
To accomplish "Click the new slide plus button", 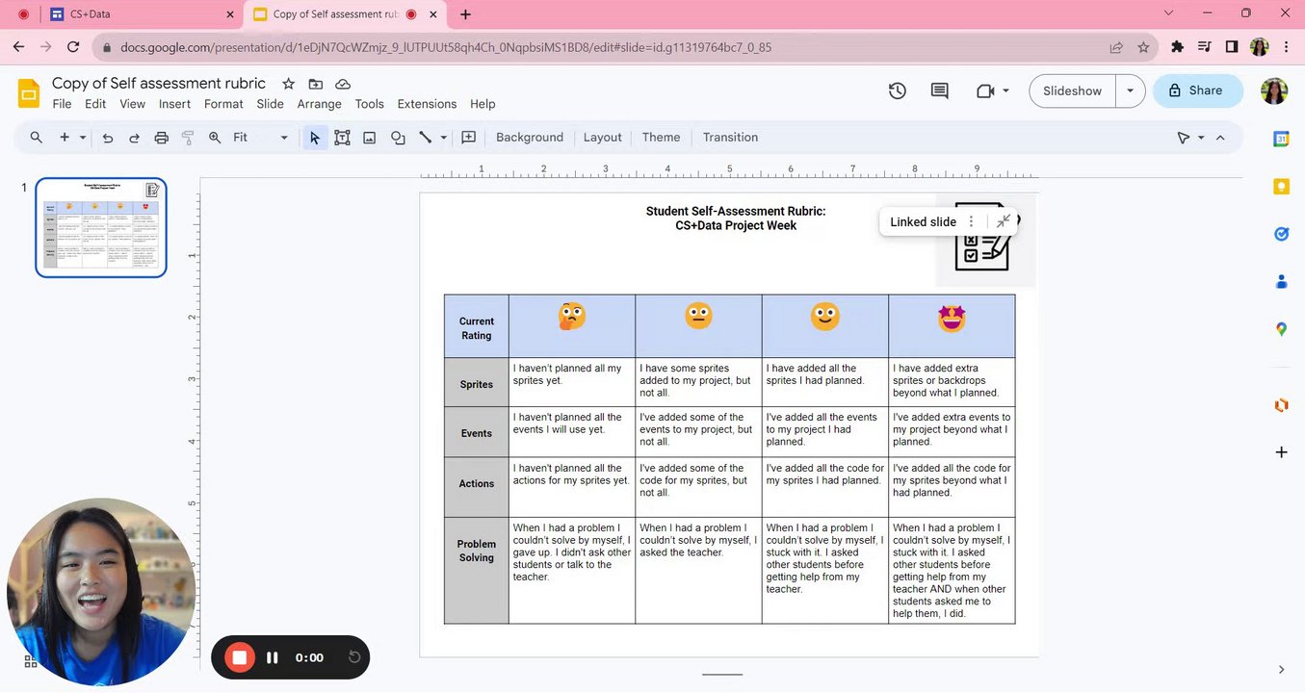I will pyautogui.click(x=65, y=138).
